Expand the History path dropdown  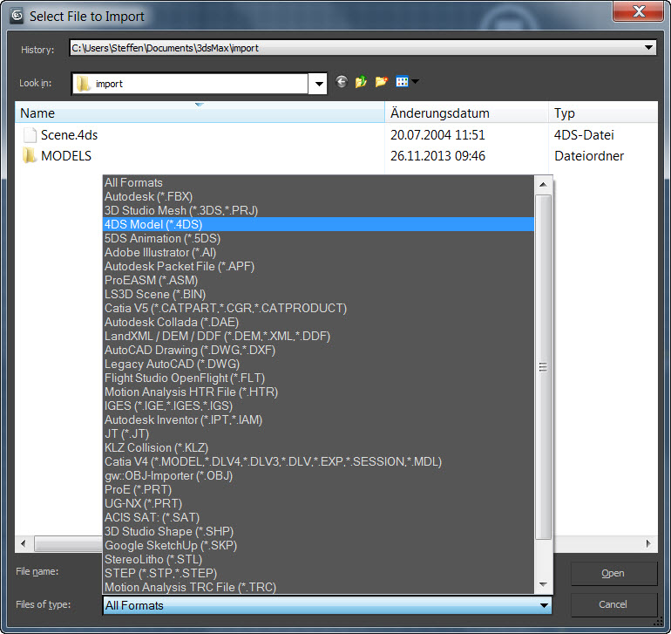647,49
